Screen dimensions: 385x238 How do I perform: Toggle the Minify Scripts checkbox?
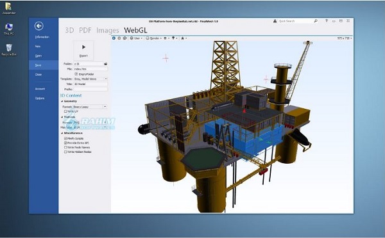(x=65, y=138)
